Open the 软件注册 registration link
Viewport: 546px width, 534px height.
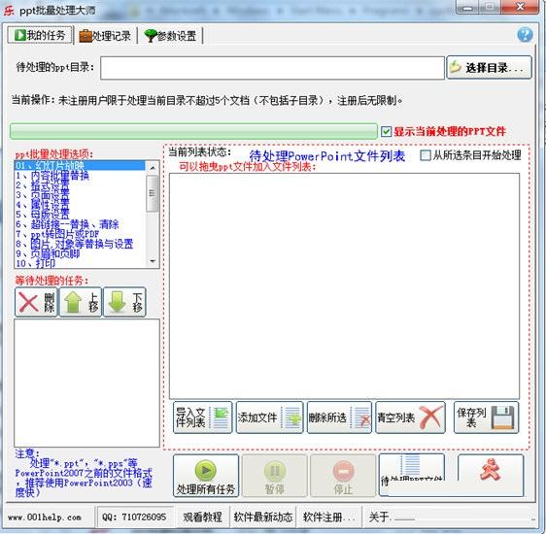pyautogui.click(x=328, y=517)
